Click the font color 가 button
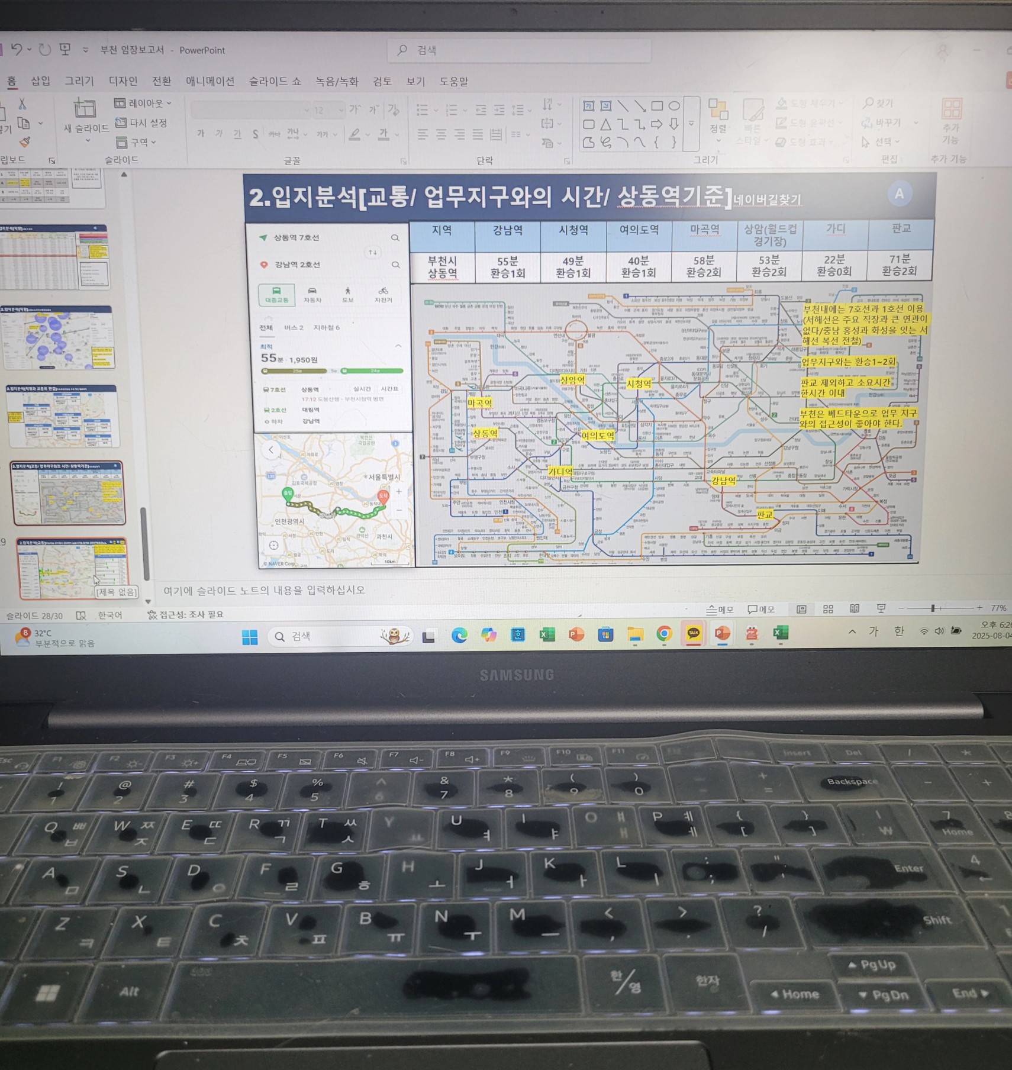Image resolution: width=1012 pixels, height=1070 pixels. [x=383, y=135]
